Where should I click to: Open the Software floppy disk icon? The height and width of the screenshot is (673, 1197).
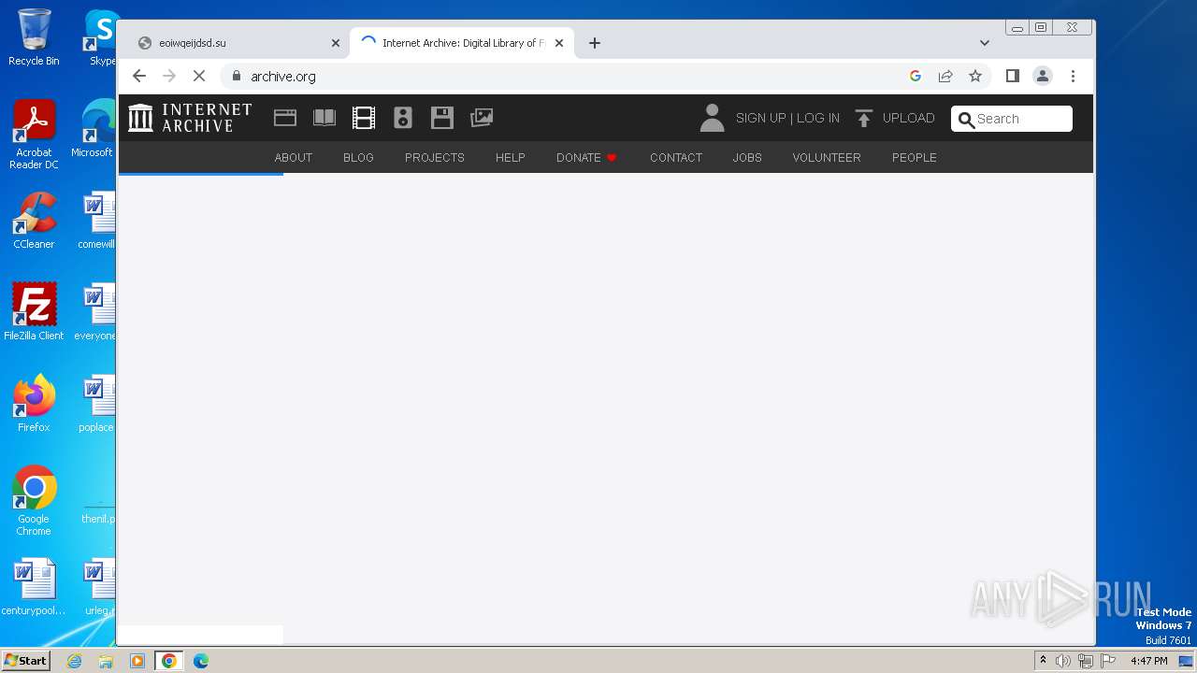pyautogui.click(x=442, y=118)
